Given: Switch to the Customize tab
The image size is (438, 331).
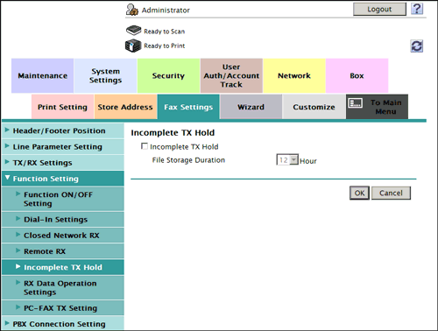Looking at the screenshot, I should [314, 107].
